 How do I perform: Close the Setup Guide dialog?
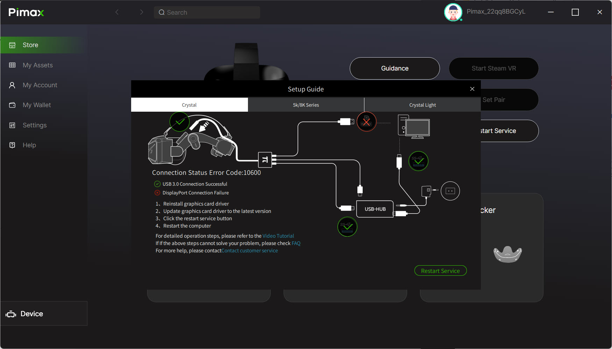pos(472,89)
